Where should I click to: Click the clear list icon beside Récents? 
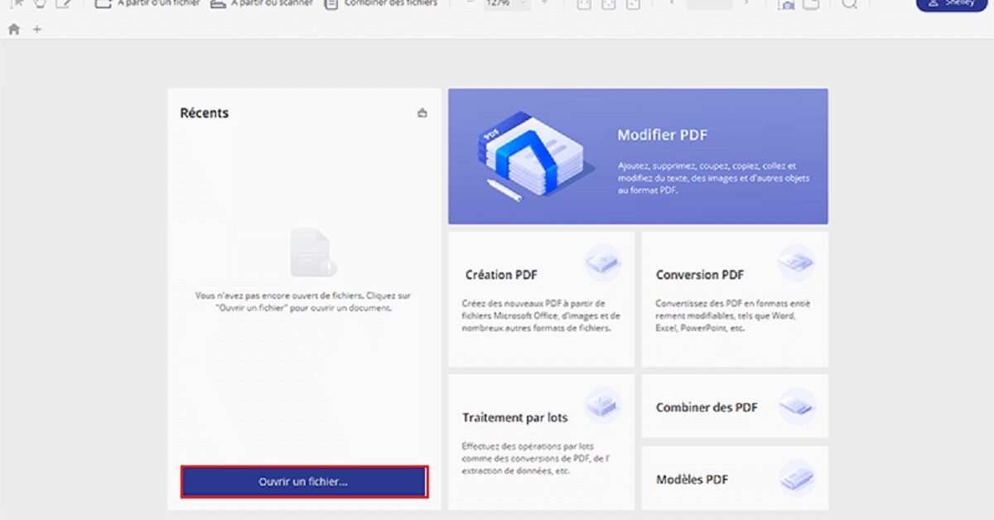[422, 113]
